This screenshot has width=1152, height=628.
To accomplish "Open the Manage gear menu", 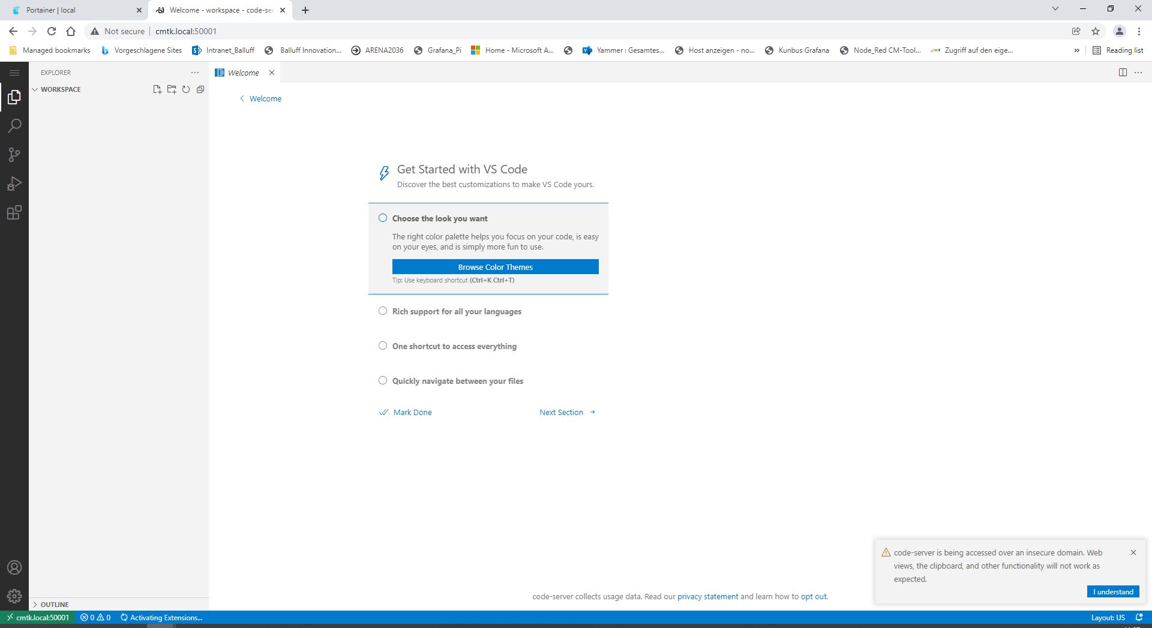I will point(14,596).
